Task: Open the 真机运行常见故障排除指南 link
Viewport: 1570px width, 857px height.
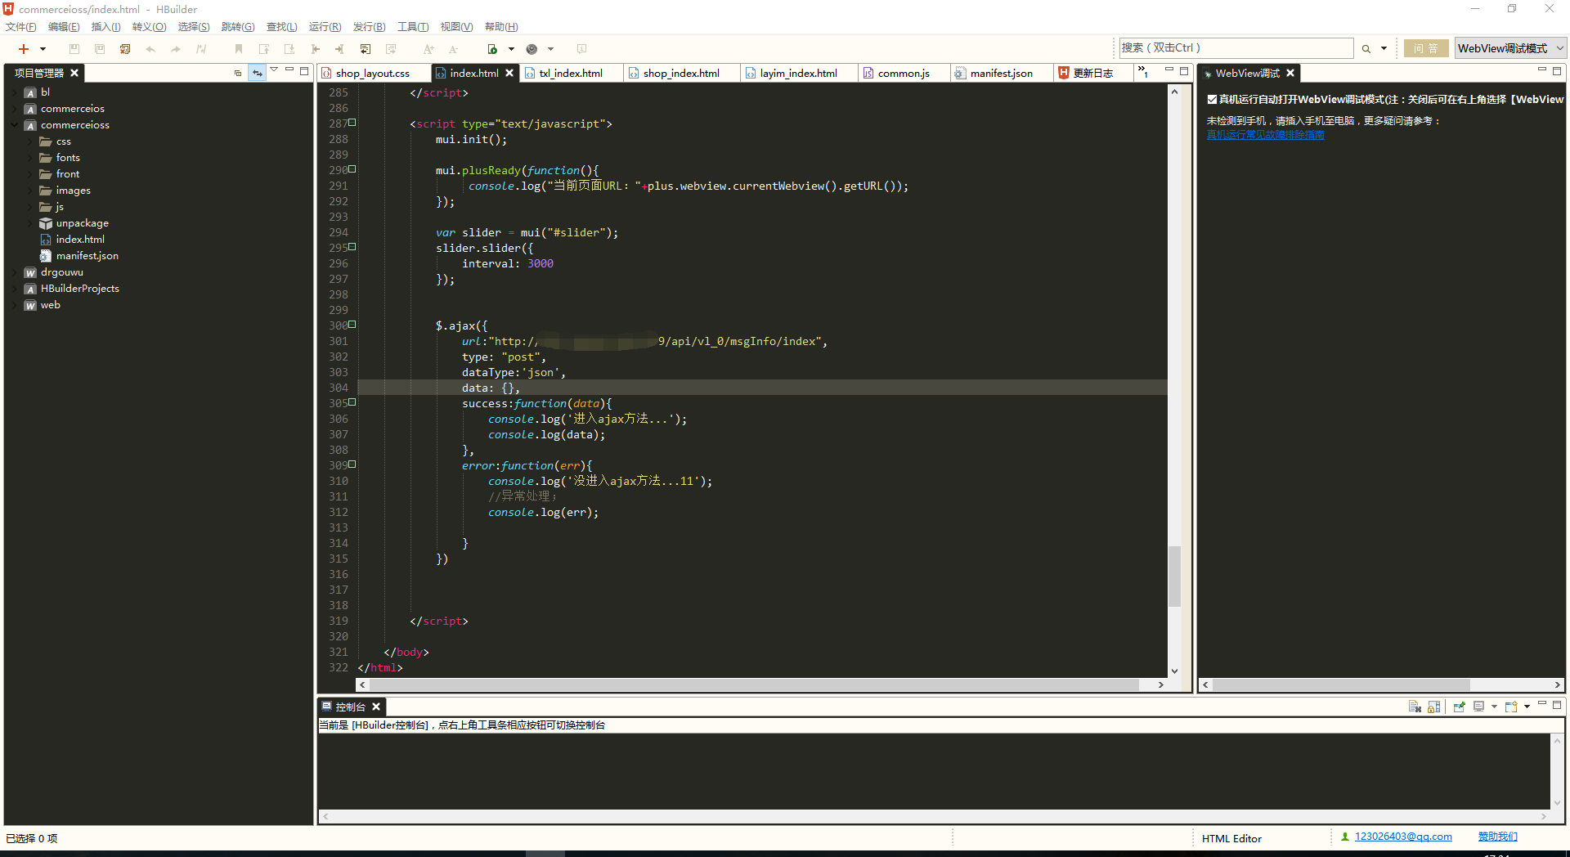Action: [1265, 135]
